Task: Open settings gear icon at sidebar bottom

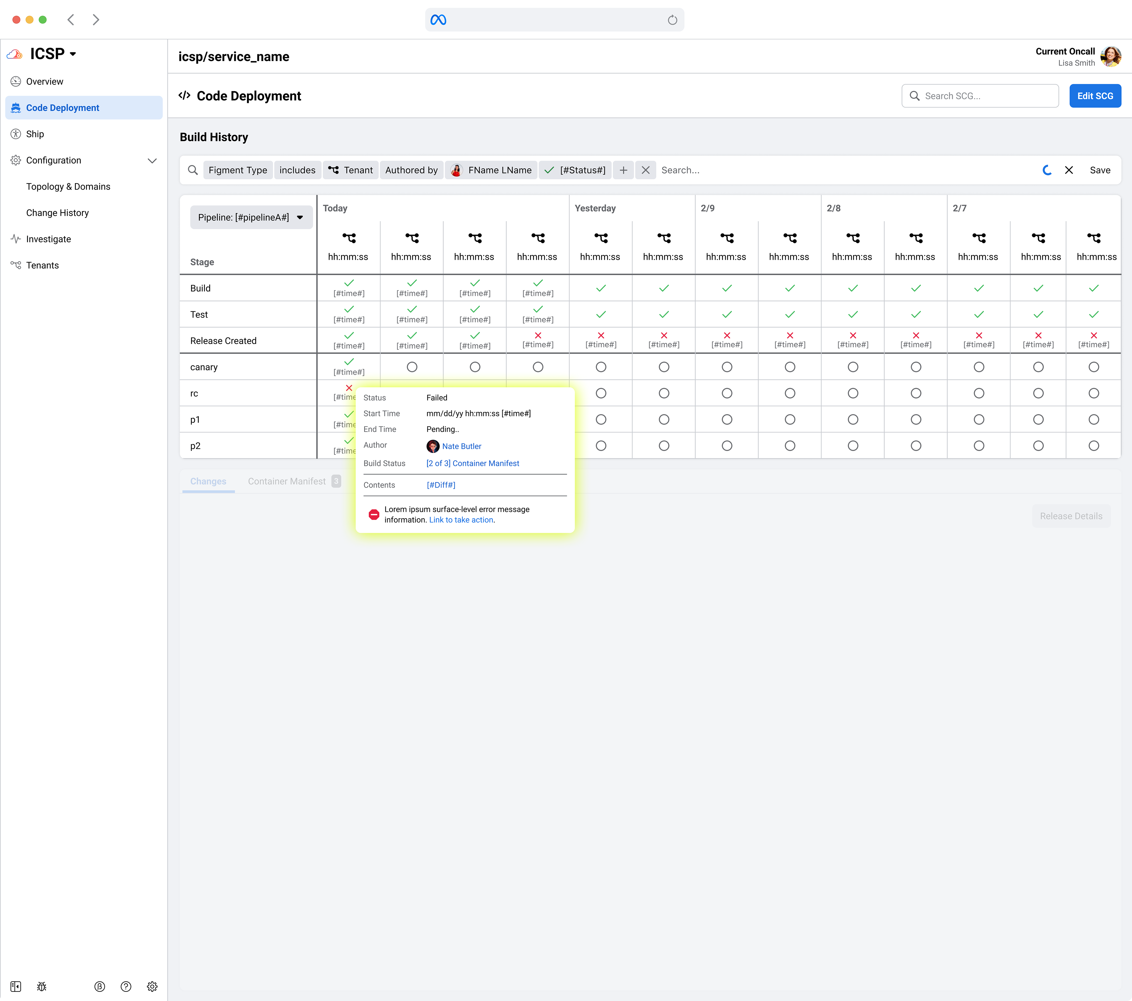Action: pyautogui.click(x=152, y=986)
